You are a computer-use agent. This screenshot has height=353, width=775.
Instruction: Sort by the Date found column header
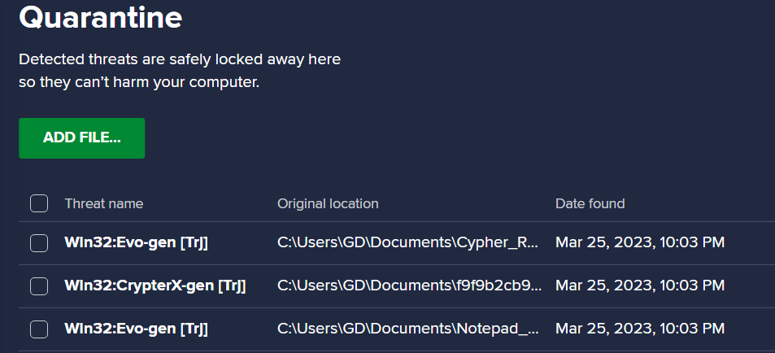tap(590, 203)
